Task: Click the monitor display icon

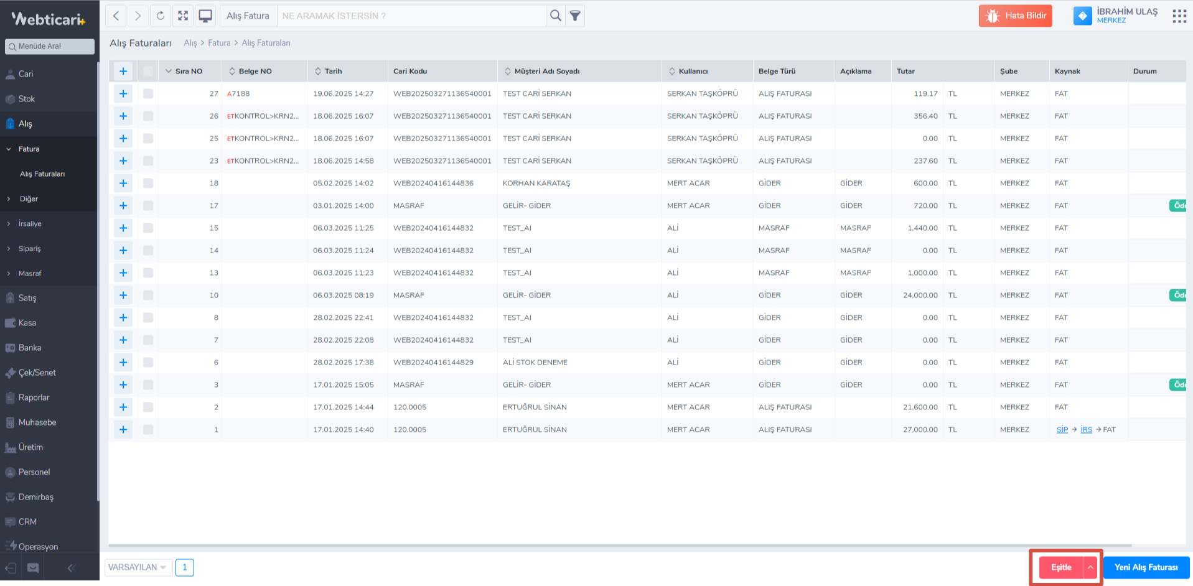Action: [x=205, y=16]
